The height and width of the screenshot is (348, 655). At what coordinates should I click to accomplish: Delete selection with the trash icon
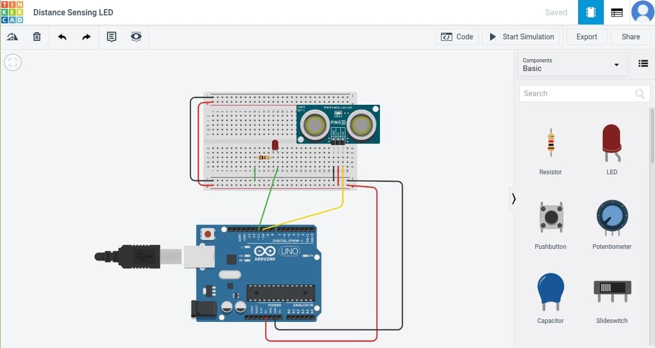37,37
